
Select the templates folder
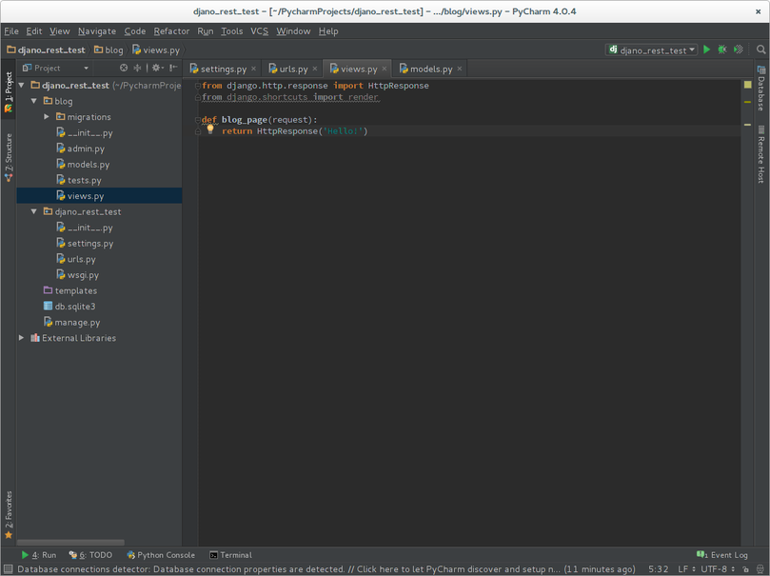tap(70, 290)
